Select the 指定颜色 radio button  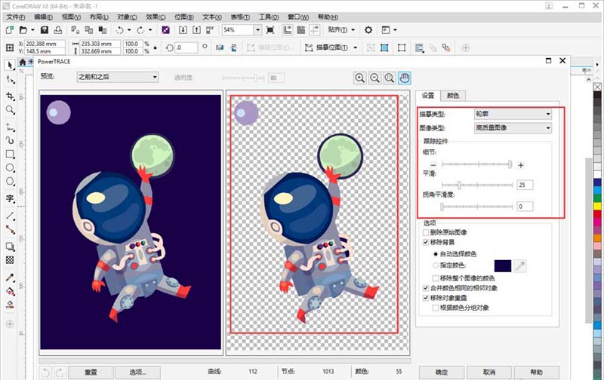(x=436, y=265)
